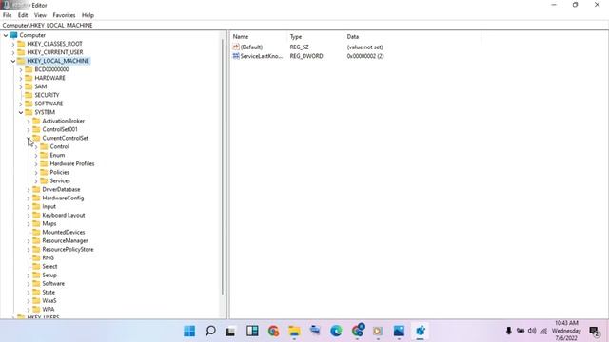This screenshot has width=609, height=342.
Task: Open the Photos app on taskbar
Action: 399,331
